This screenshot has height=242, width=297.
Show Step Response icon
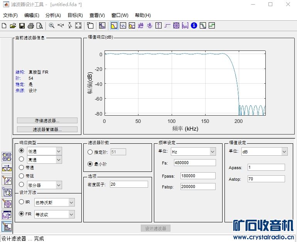167,25
